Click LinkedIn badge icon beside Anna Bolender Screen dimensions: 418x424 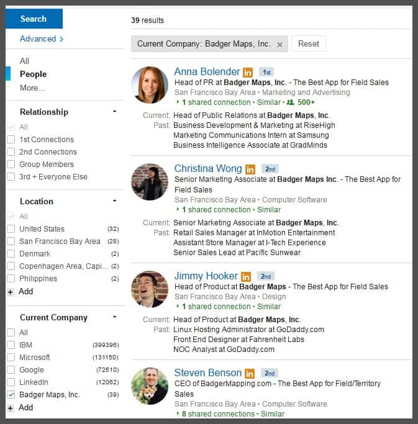(248, 72)
